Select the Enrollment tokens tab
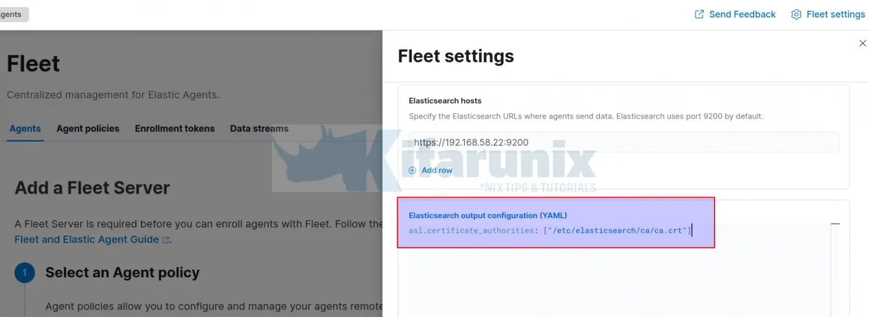 [175, 129]
